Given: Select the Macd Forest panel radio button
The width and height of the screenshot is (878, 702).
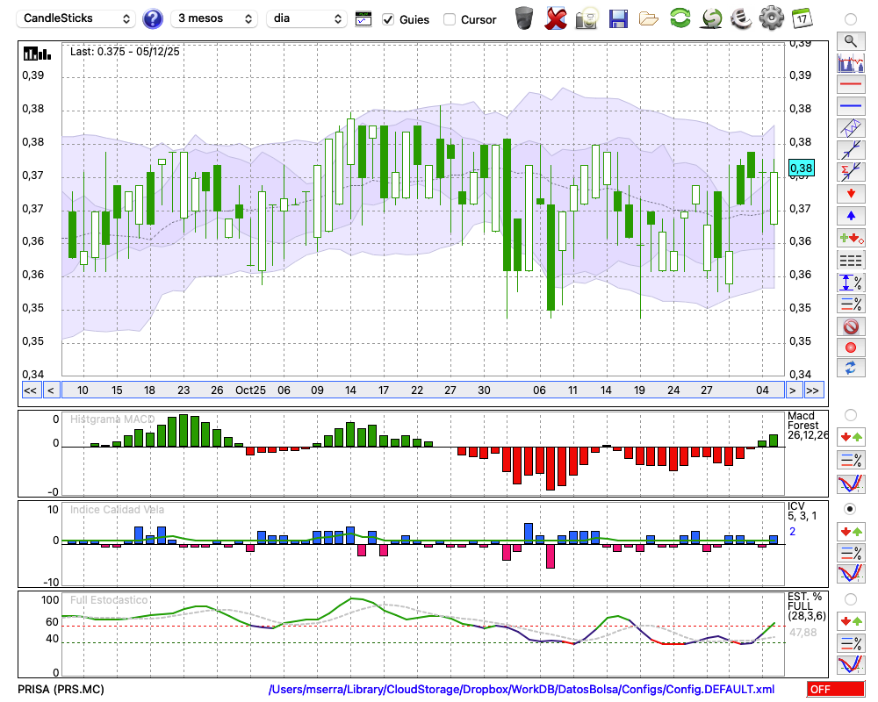Looking at the screenshot, I should pyautogui.click(x=850, y=415).
